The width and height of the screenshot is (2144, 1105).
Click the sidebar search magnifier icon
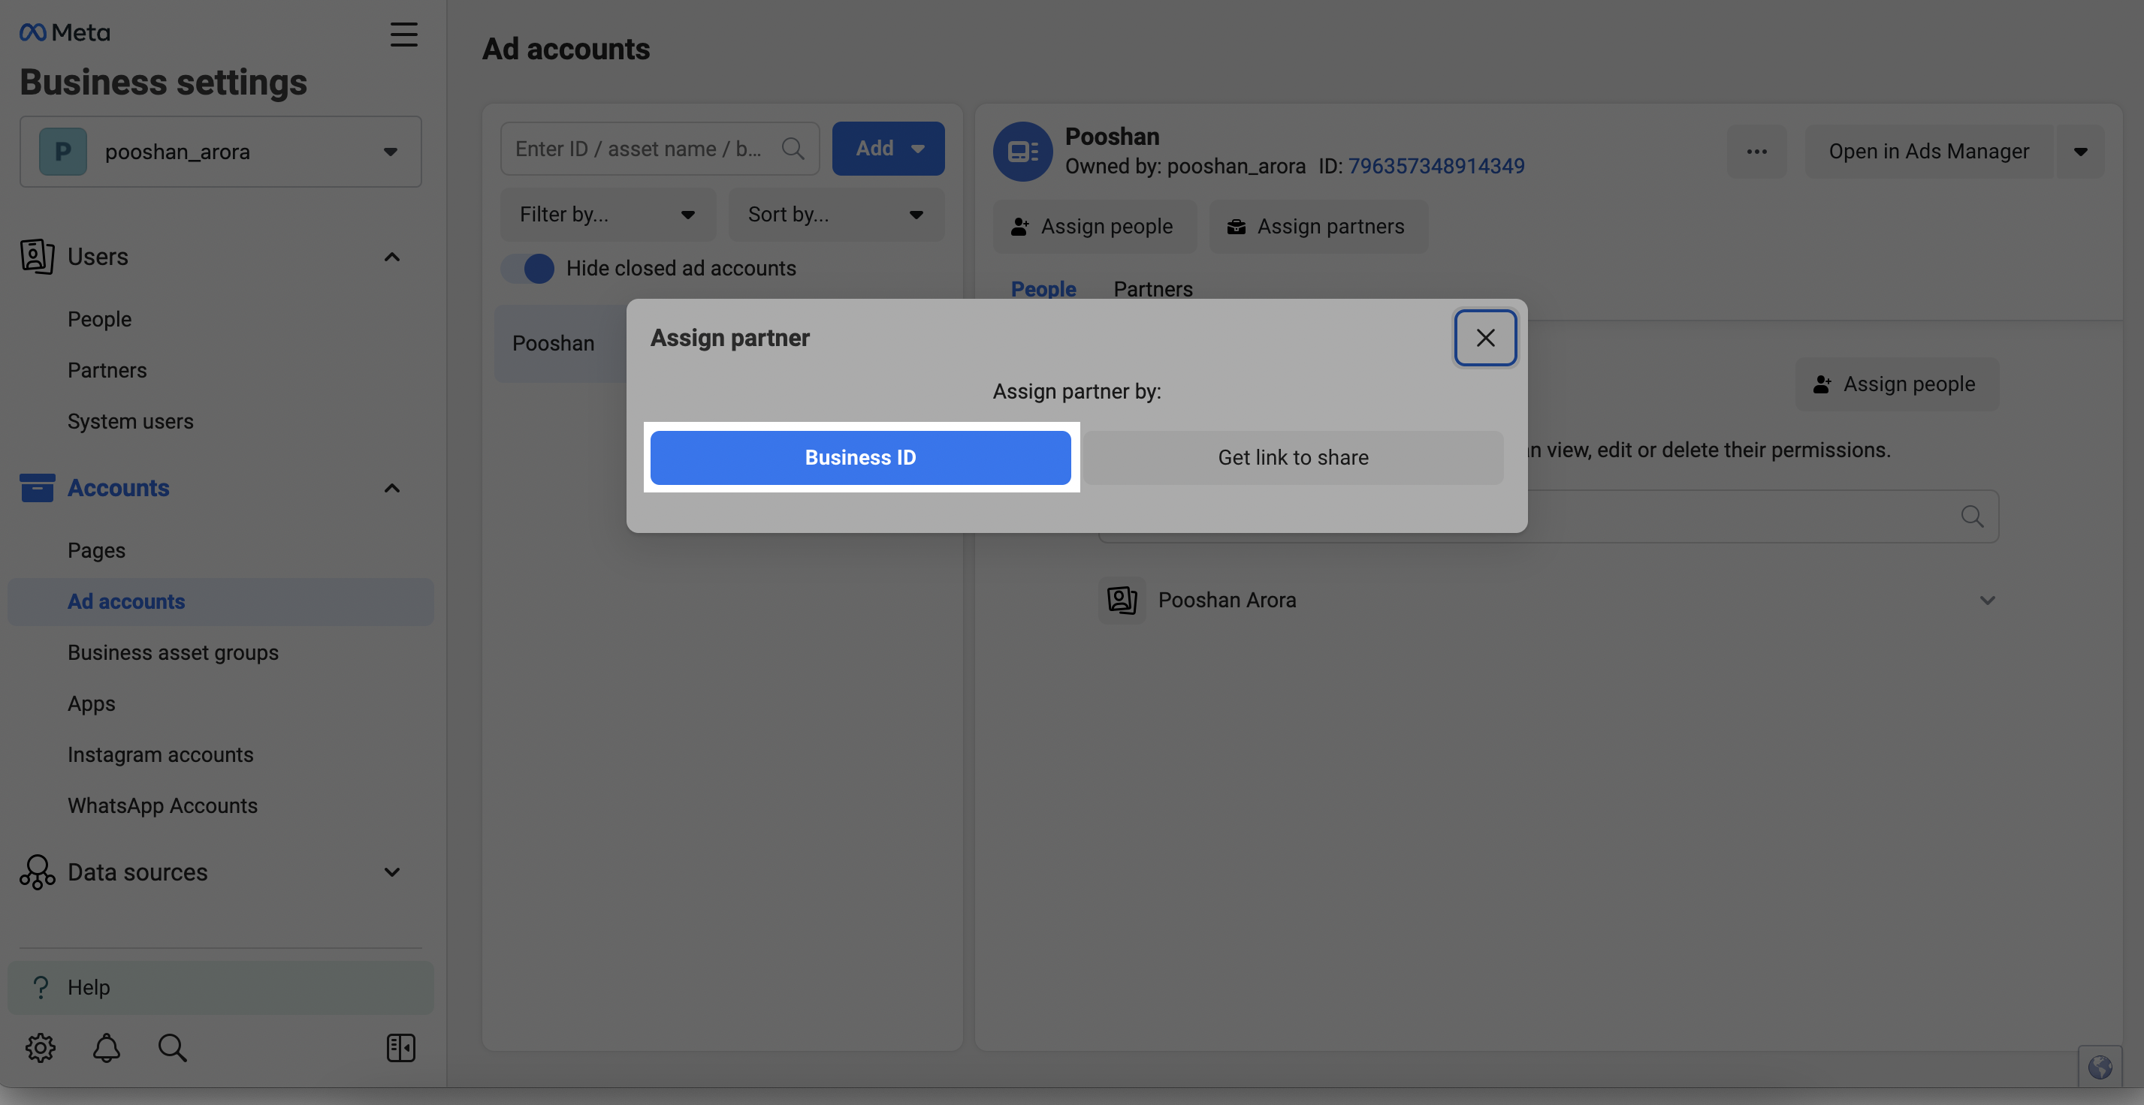coord(172,1048)
